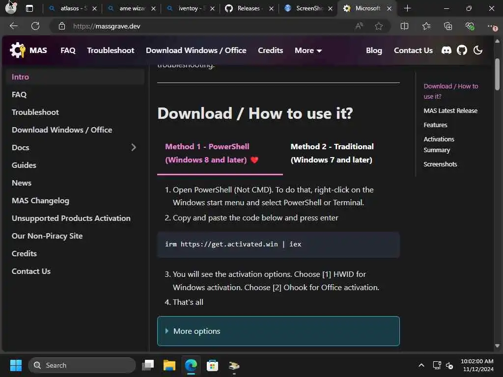Expand the More options disclosure
This screenshot has height=377, width=503.
coord(279,331)
